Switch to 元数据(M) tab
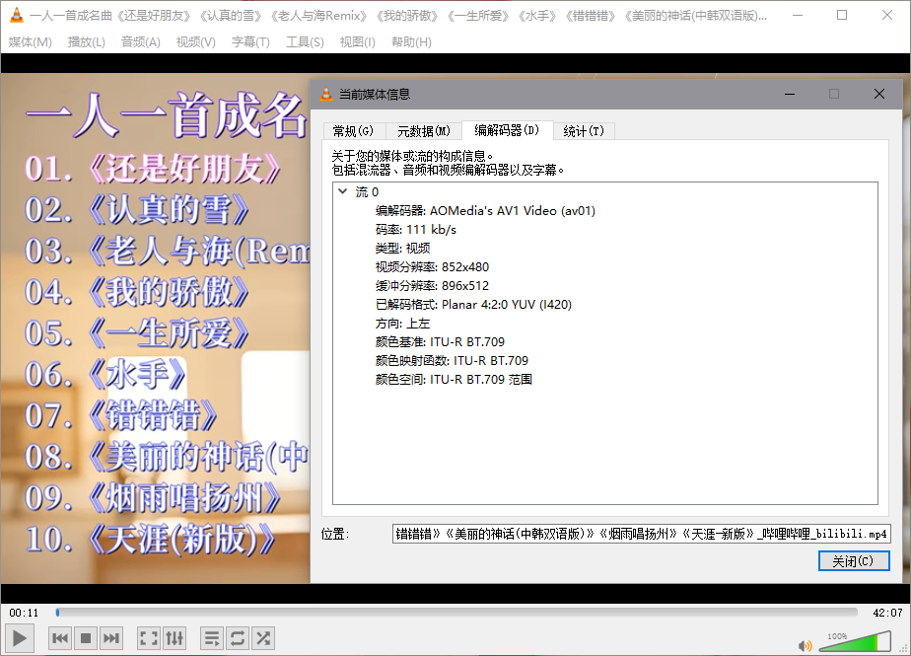 point(424,131)
